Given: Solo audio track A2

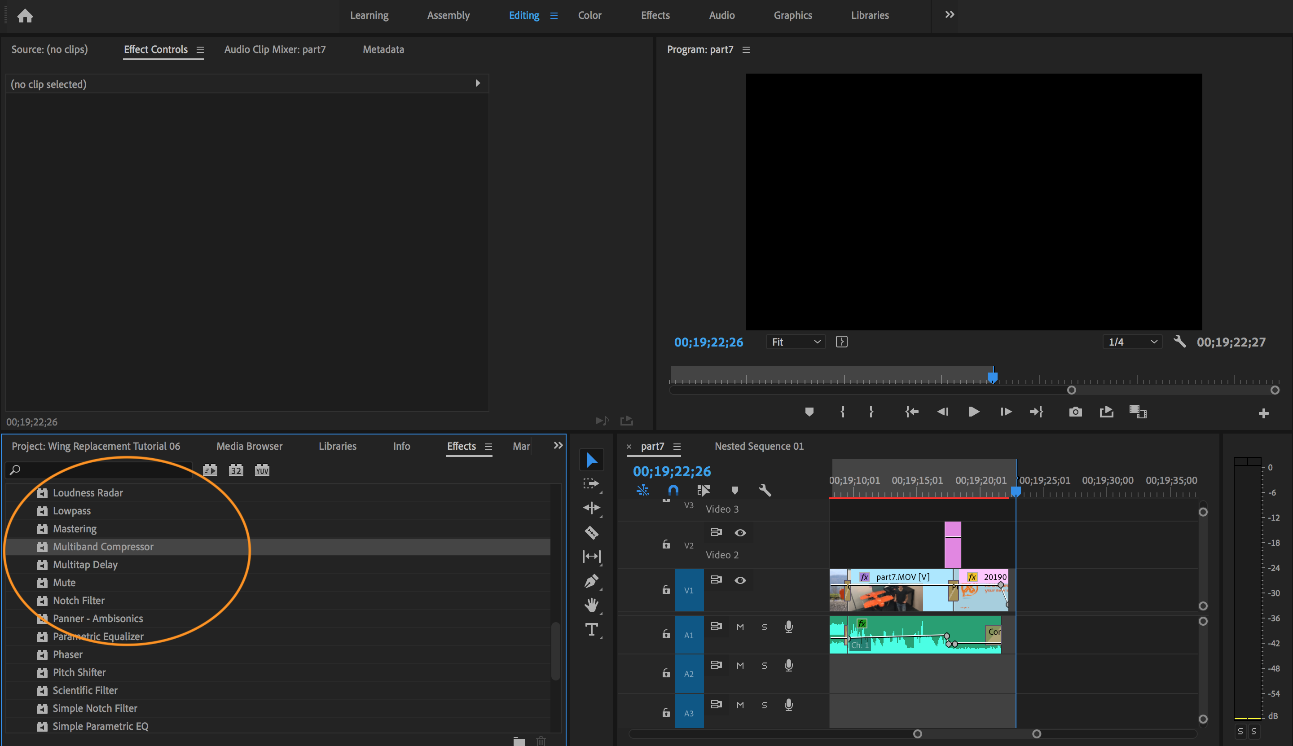Looking at the screenshot, I should 764,666.
